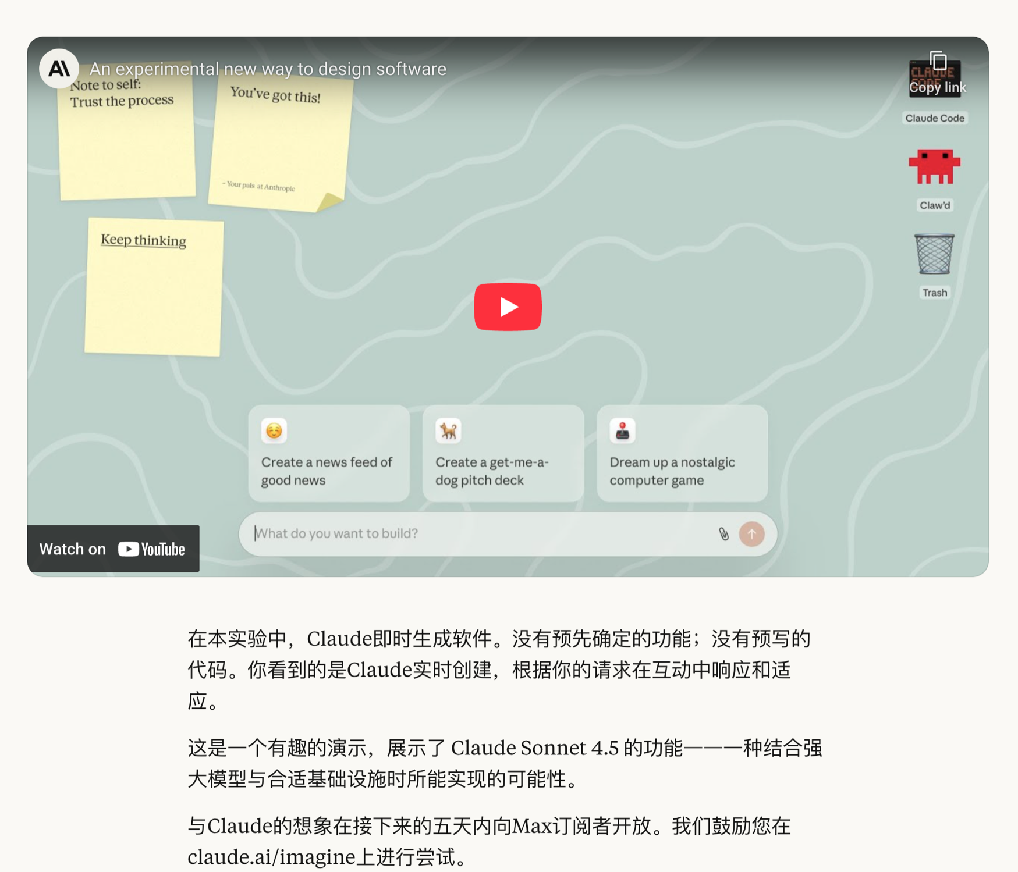Click the joystick emoji on game card
The image size is (1018, 872).
pyautogui.click(x=622, y=431)
